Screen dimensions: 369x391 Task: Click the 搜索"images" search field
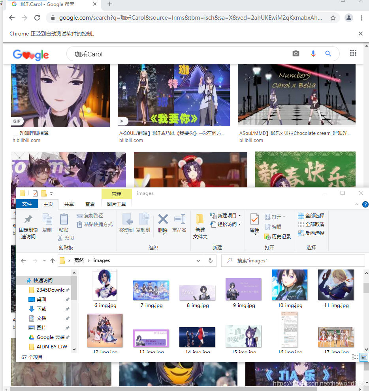(293, 260)
